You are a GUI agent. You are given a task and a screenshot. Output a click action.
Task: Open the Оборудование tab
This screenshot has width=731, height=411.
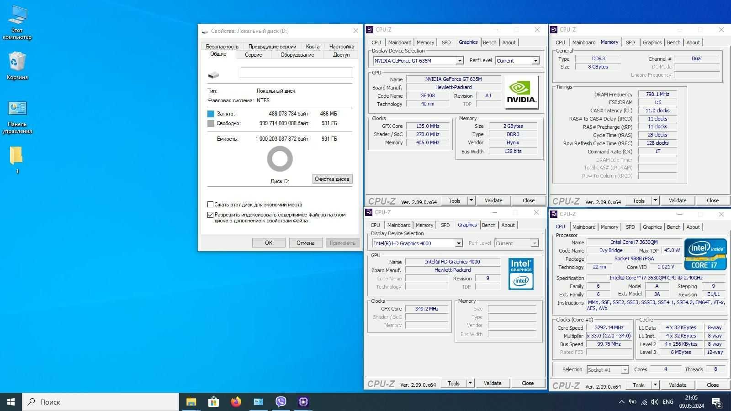click(x=297, y=55)
